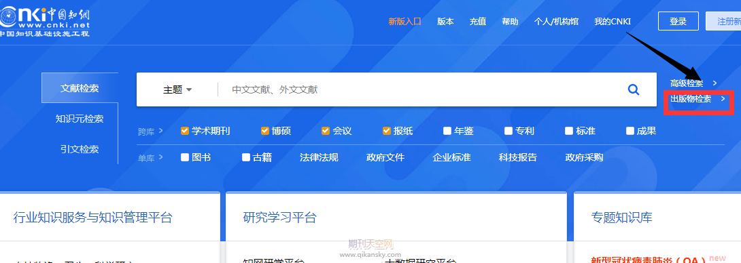Uncheck the 博硕 checkbox
Screen dimensions: 741x263
point(265,131)
